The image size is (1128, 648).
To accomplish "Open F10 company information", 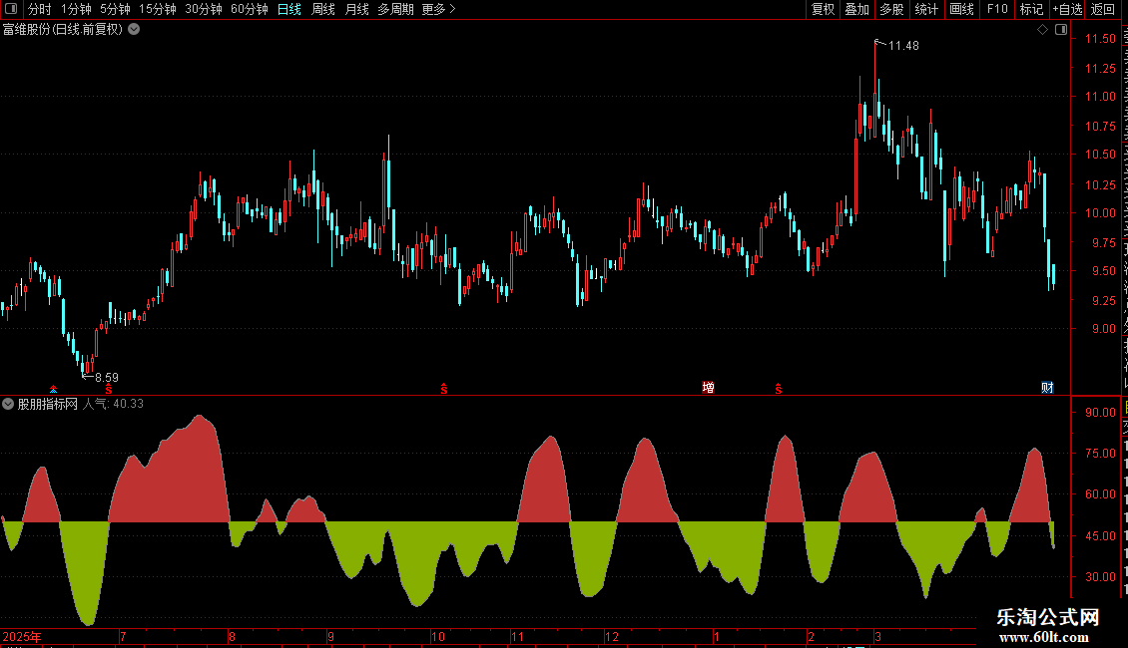I will click(x=997, y=9).
